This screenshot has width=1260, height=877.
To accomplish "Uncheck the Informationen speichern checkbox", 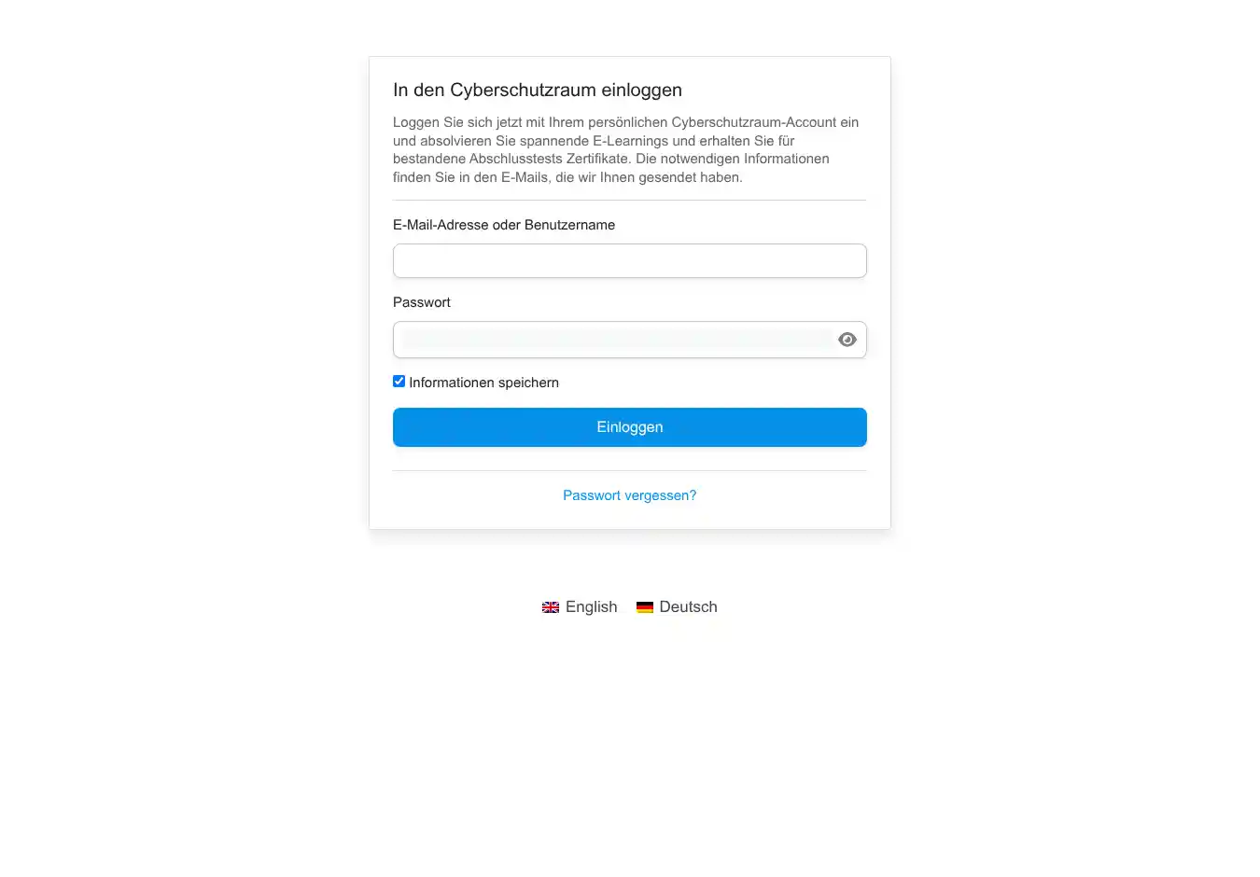I will pos(399,382).
